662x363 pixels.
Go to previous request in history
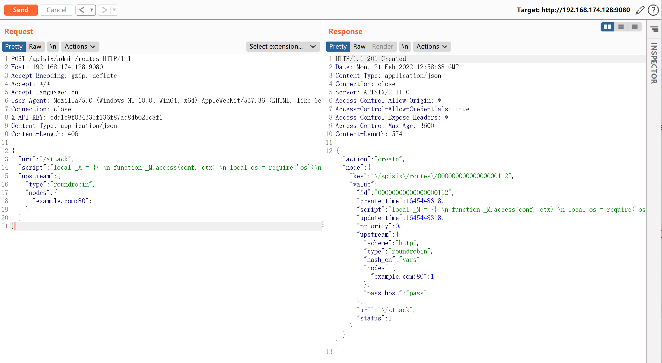click(82, 10)
